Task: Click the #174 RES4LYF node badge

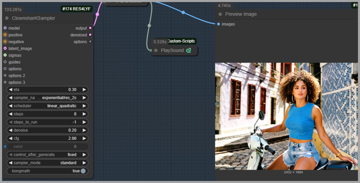Action: click(76, 9)
